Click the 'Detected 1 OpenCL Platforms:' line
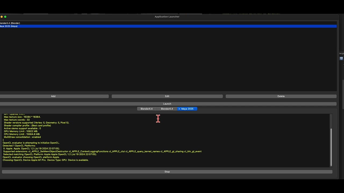Viewport: 344px width, 193px height. (x=19, y=146)
